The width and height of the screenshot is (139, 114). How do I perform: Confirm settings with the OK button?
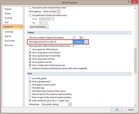[x=117, y=110]
